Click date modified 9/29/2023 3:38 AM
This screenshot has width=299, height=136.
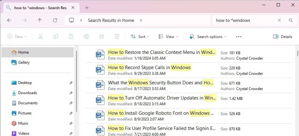137,74
